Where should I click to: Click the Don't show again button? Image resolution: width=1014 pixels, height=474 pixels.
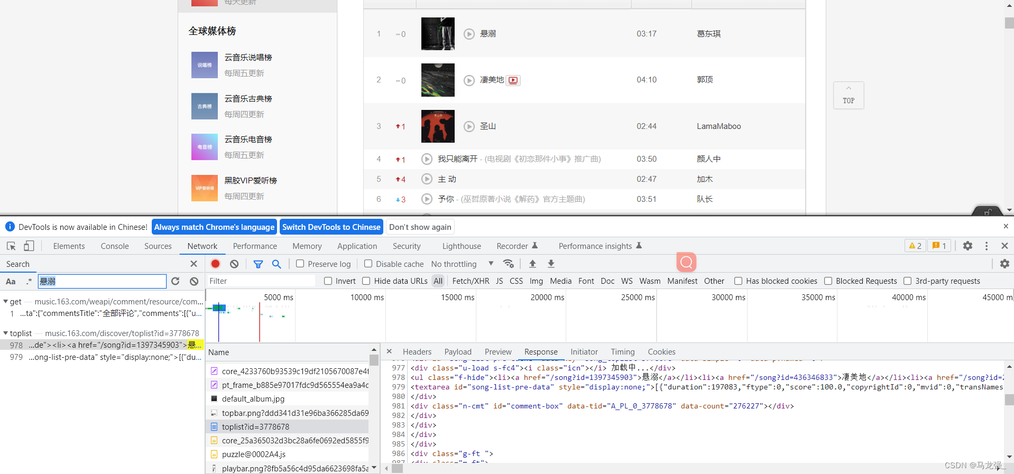[x=420, y=227]
